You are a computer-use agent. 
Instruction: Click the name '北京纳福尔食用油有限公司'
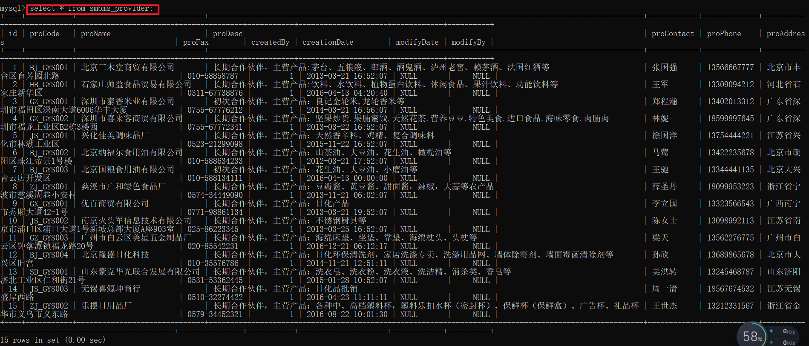pos(132,152)
